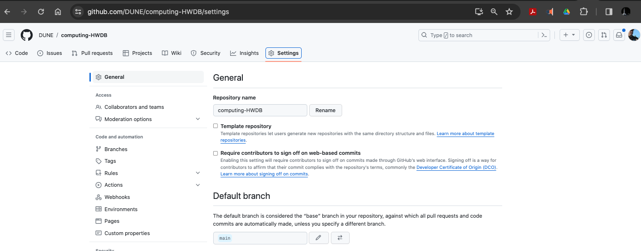
Task: Switch to the Insights tab
Action: coord(244,53)
